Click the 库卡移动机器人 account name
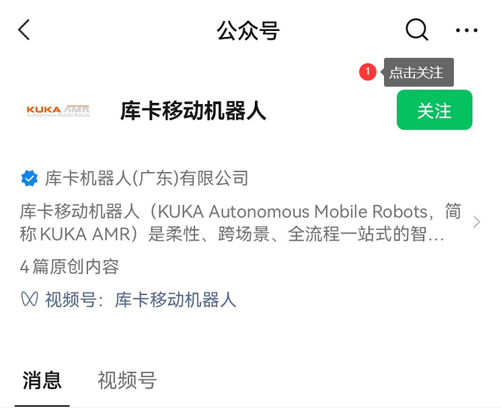Image resolution: width=501 pixels, height=408 pixels. 193,111
